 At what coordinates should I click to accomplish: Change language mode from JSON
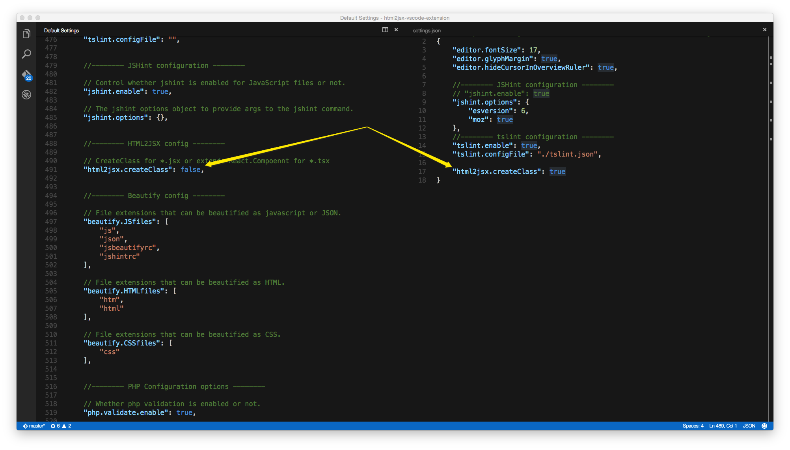[749, 426]
